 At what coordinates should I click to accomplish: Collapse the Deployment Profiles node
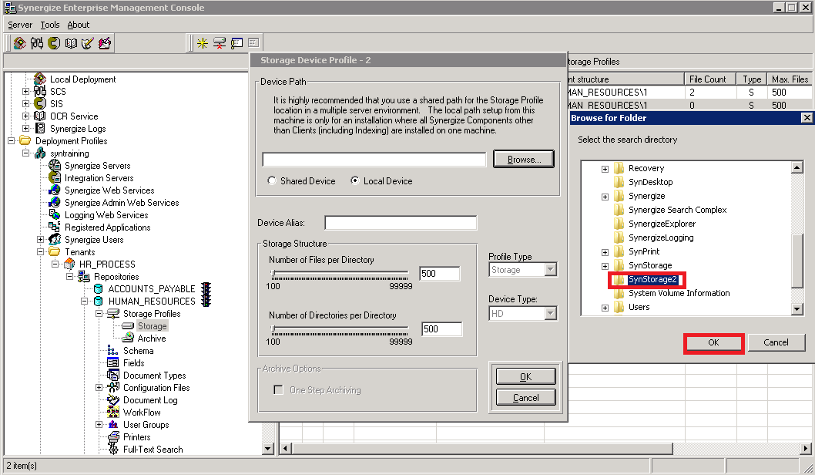coord(11,141)
